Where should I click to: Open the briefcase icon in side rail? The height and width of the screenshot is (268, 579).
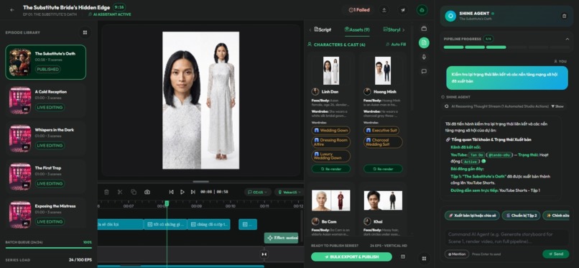point(424,29)
